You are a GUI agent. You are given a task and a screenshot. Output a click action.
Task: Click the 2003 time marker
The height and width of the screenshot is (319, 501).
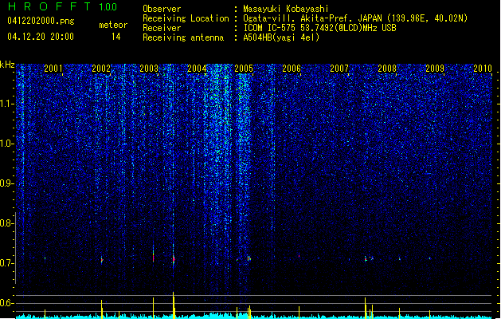point(149,68)
